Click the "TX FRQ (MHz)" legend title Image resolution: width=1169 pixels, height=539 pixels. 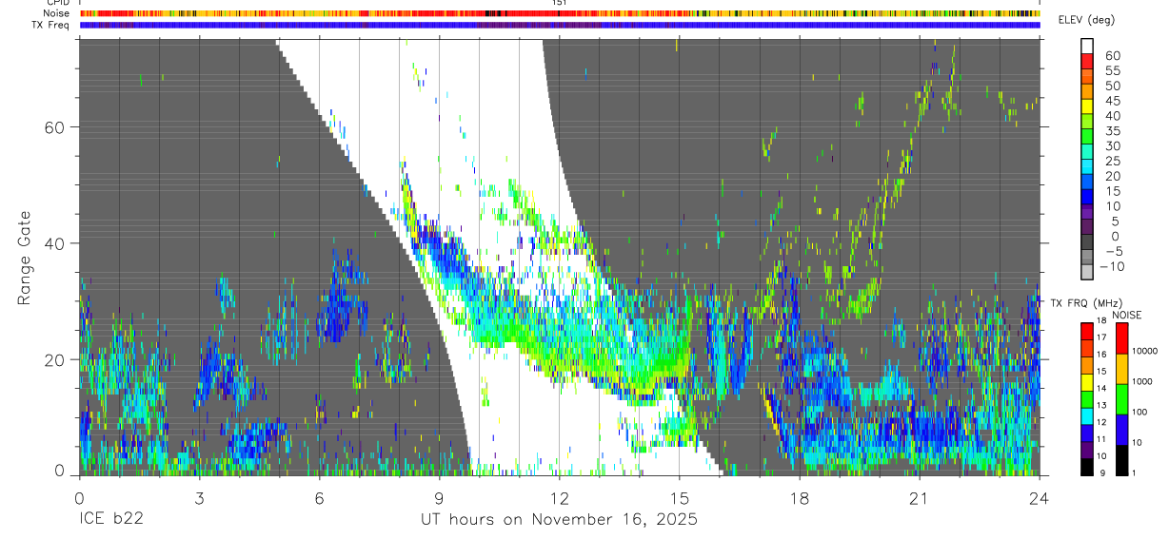(1084, 302)
